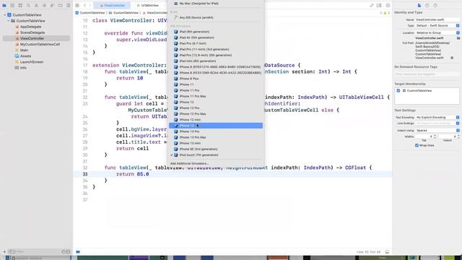Click the code review arrows icon
Viewport: 462px width, 260px height.
[372, 5]
